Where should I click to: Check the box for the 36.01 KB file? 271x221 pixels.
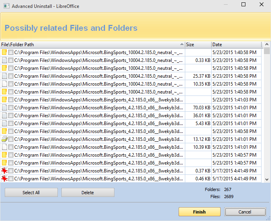click(x=11, y=116)
